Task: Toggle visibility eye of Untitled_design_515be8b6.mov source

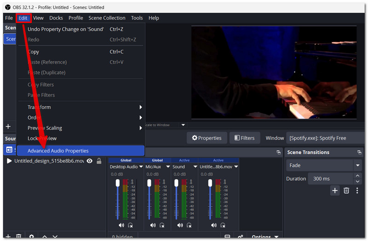Action: [89, 161]
